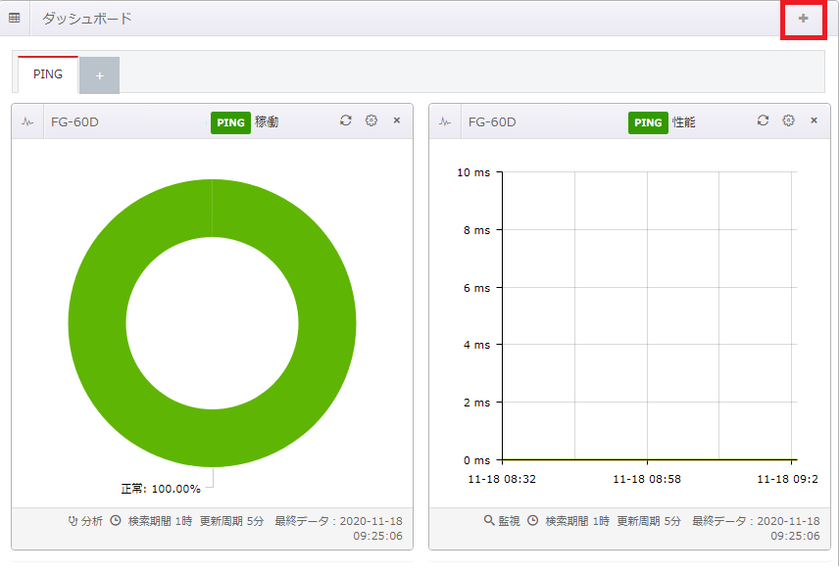Close the FG-60D 性能 widget
Viewport: 840px width, 571px height.
tap(815, 120)
